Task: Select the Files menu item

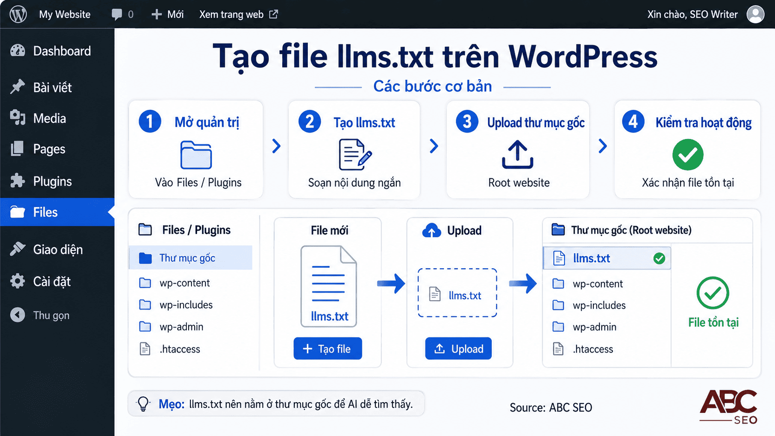Action: [57, 212]
